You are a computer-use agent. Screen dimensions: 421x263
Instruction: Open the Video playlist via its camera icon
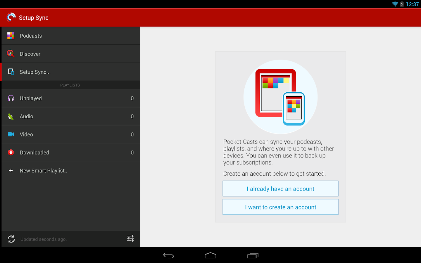(11, 134)
